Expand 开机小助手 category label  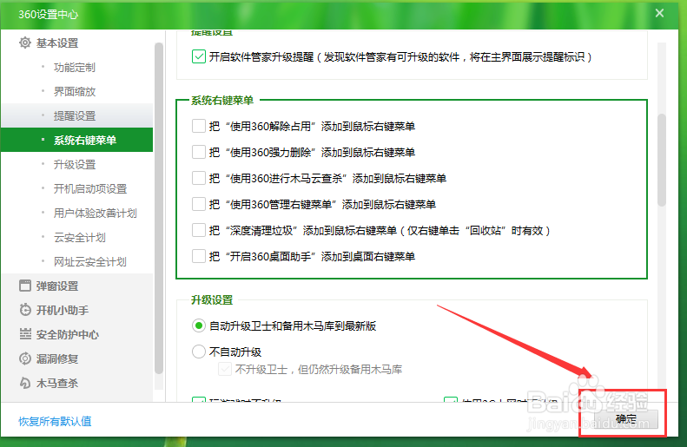63,311
